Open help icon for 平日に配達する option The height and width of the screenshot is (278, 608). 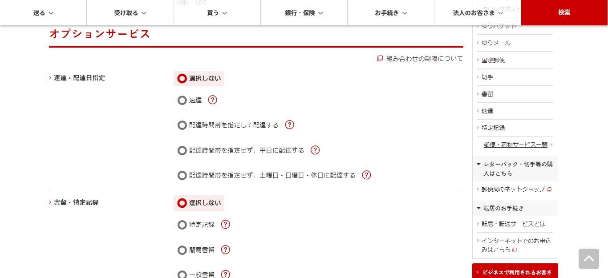coord(315,150)
